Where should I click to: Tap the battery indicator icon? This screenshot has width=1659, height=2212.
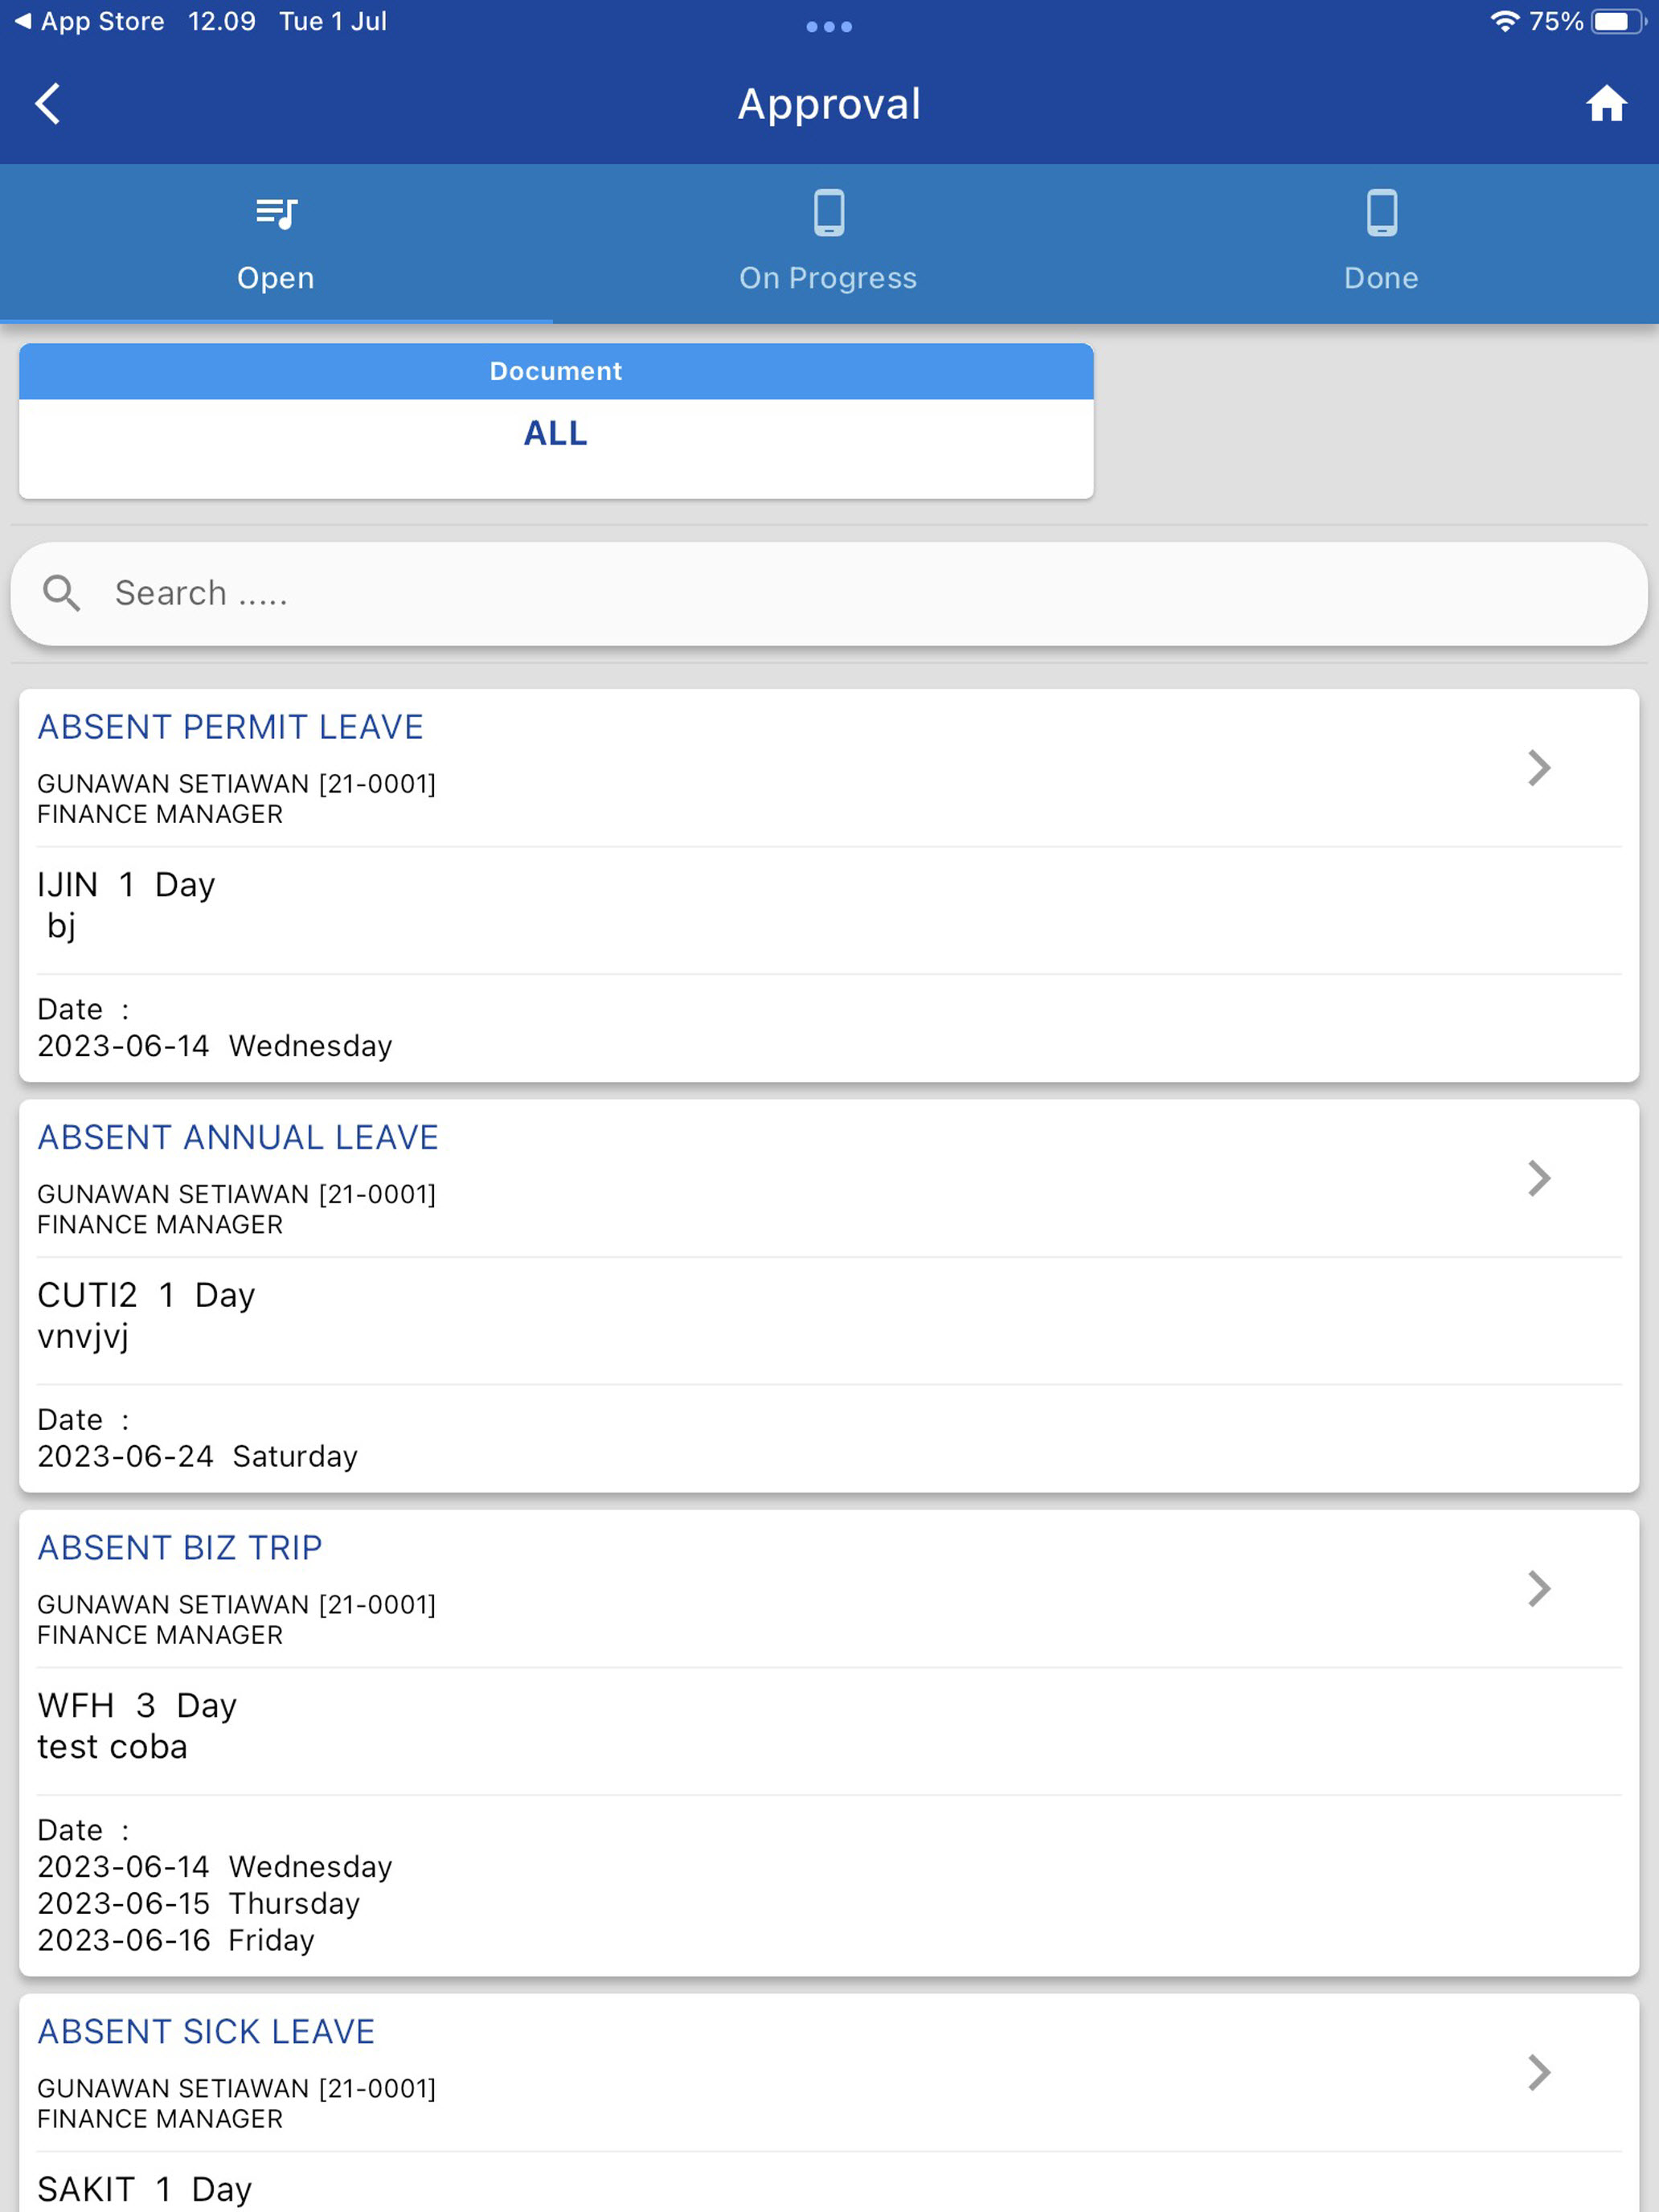[1618, 21]
